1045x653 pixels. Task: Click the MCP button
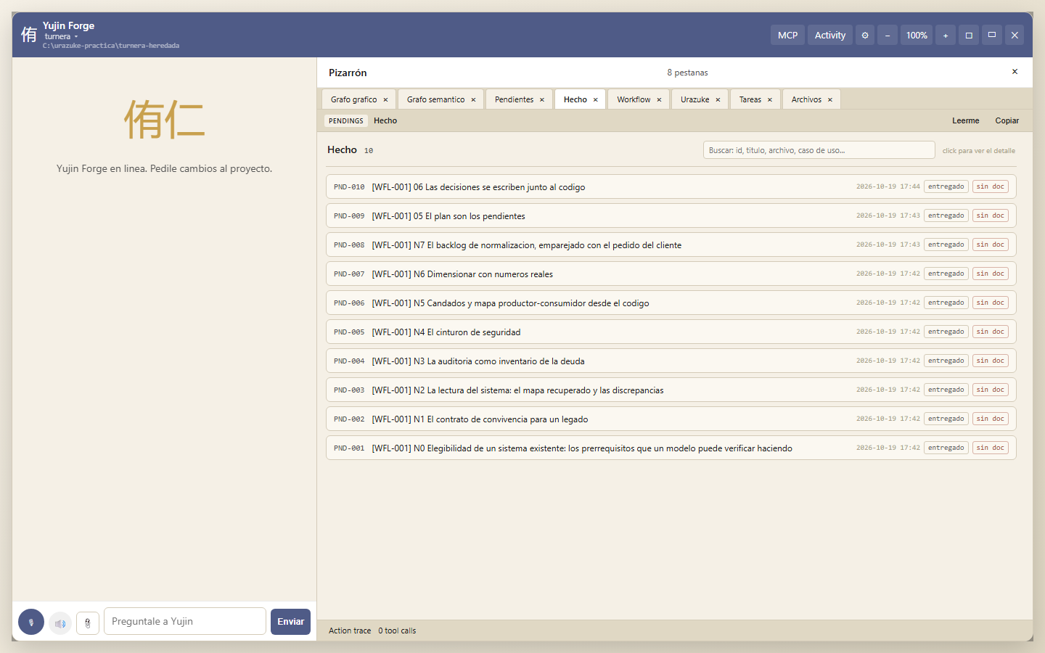pyautogui.click(x=787, y=35)
